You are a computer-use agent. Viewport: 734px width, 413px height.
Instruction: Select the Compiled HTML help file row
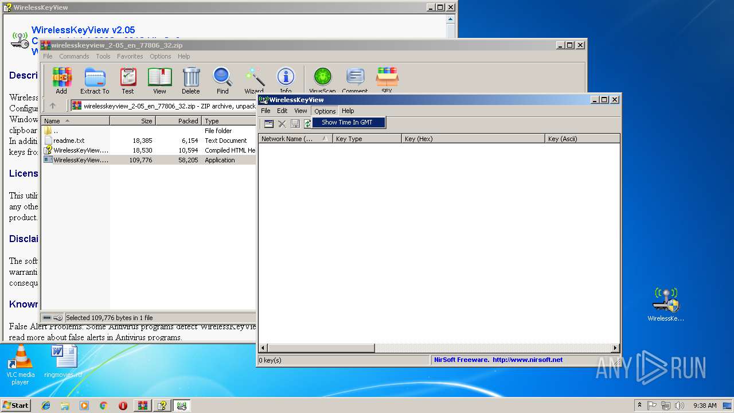click(149, 150)
